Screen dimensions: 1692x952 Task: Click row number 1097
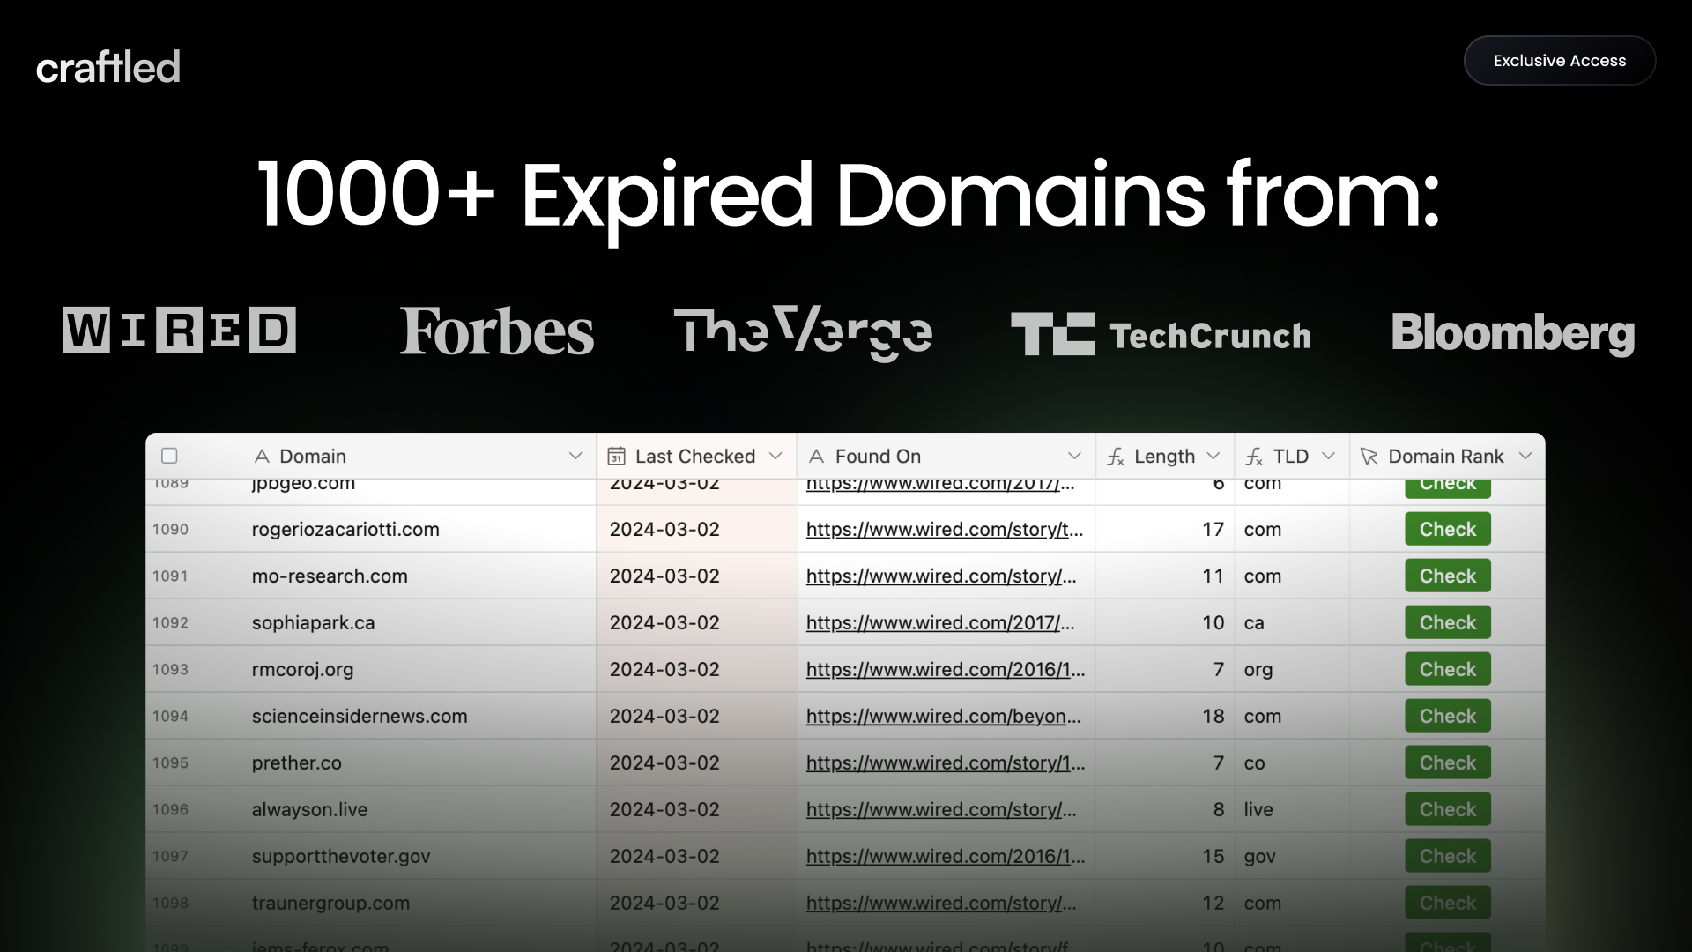(x=170, y=857)
